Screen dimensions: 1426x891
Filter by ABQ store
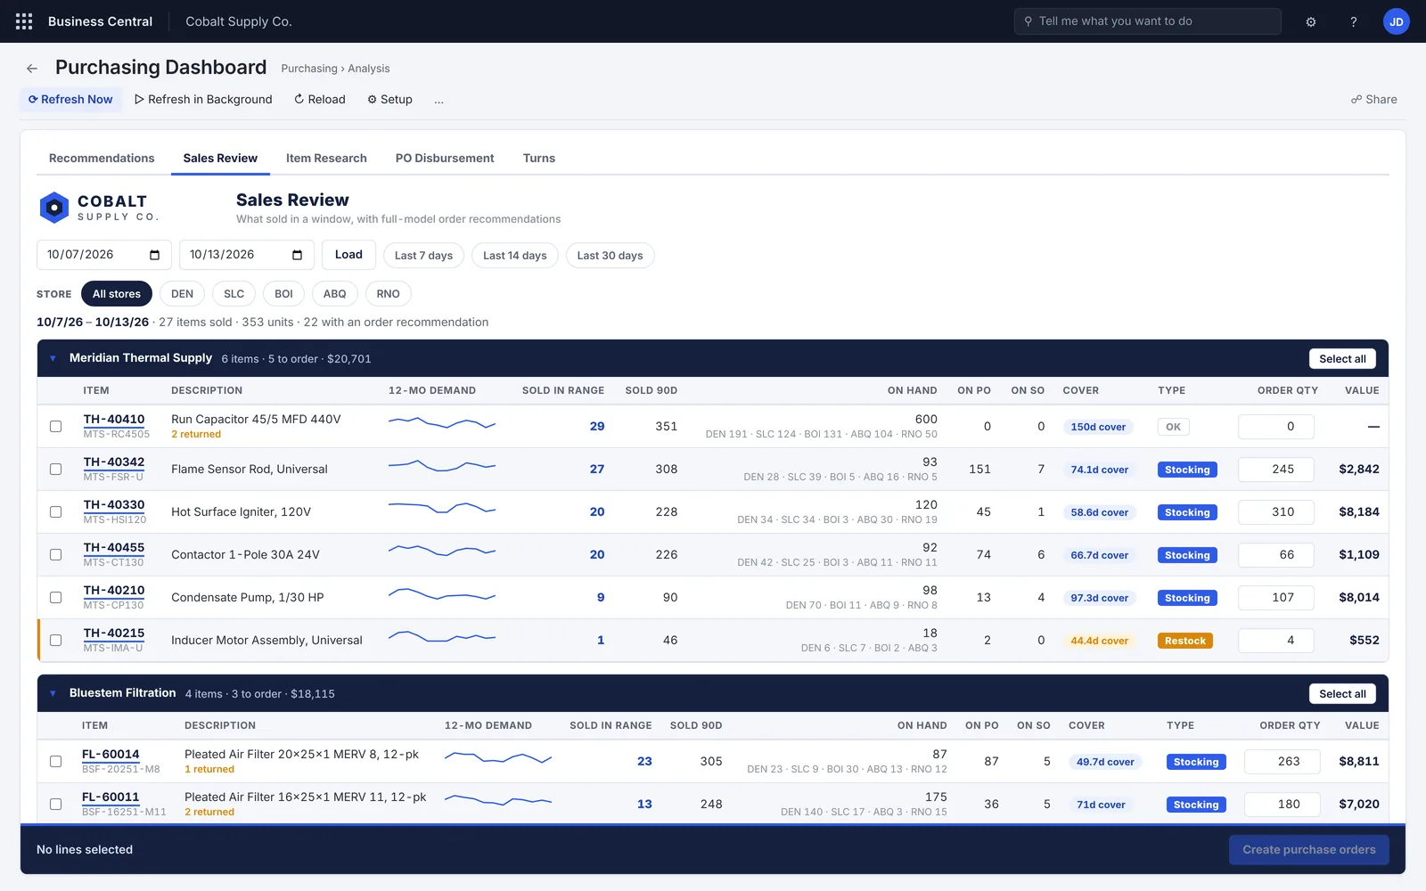334,294
